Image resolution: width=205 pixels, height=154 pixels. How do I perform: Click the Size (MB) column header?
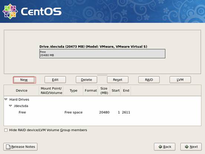coord(104,90)
